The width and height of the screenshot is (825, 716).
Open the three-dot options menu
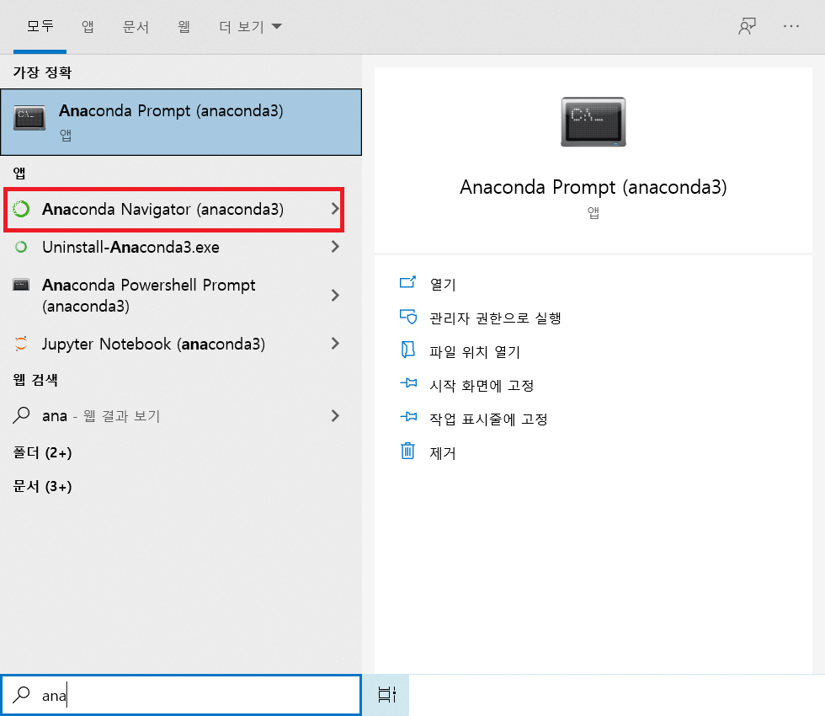click(790, 26)
